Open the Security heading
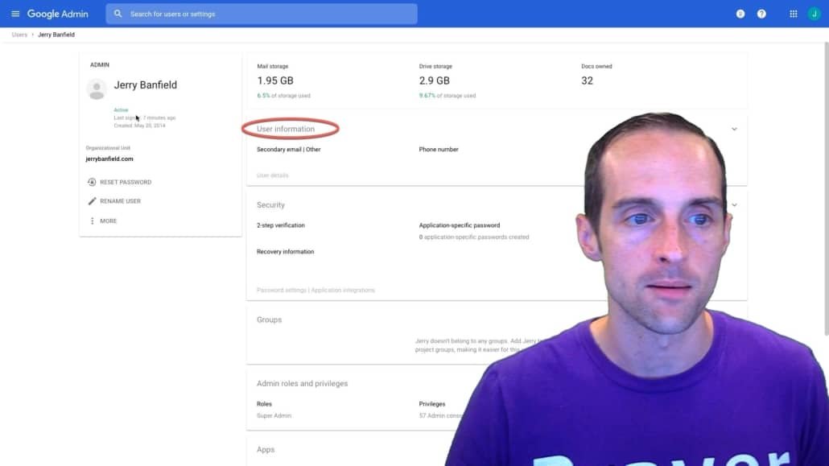Screen dimensions: 829x466 (270, 204)
